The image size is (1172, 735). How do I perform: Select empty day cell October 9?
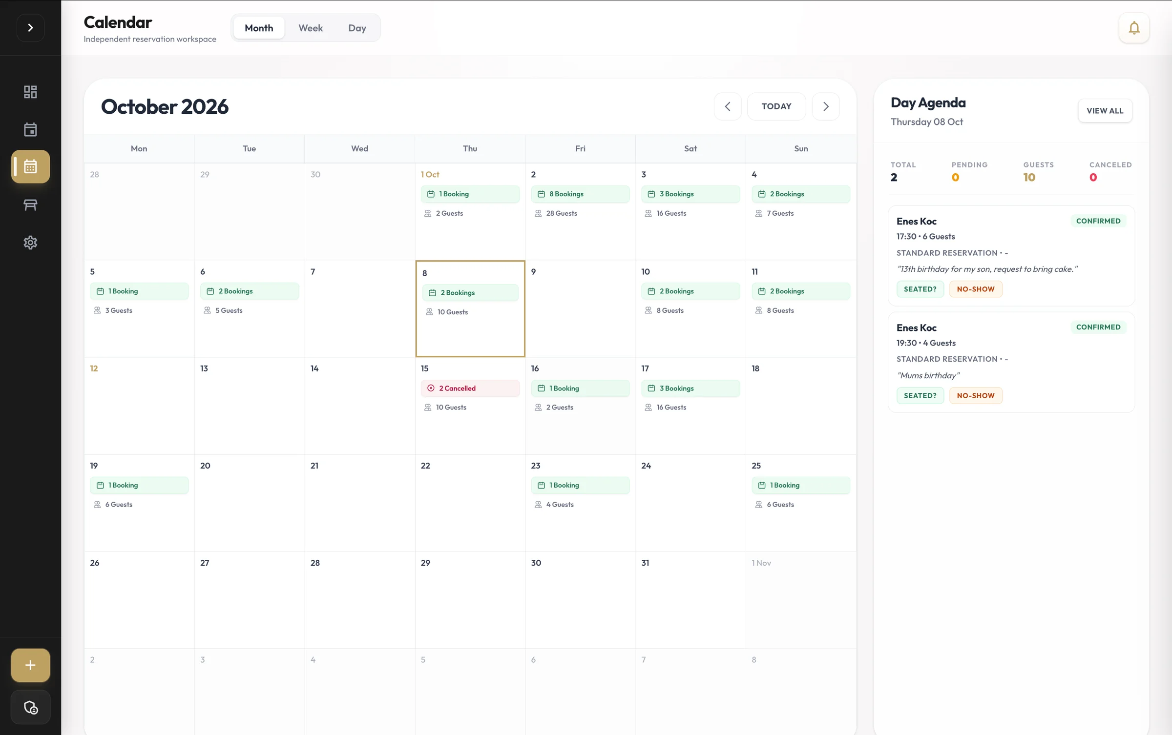(x=580, y=308)
